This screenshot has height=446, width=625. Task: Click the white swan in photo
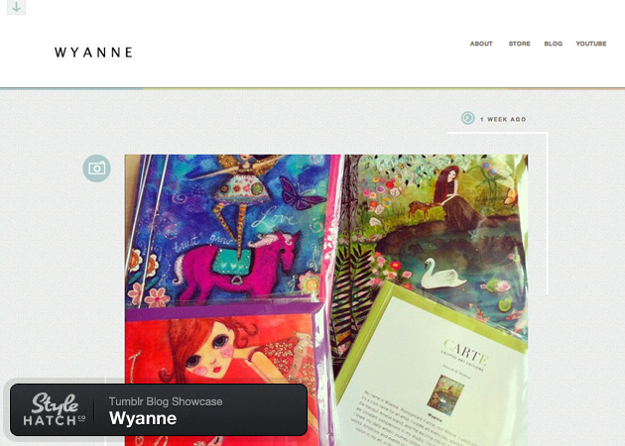(x=443, y=274)
